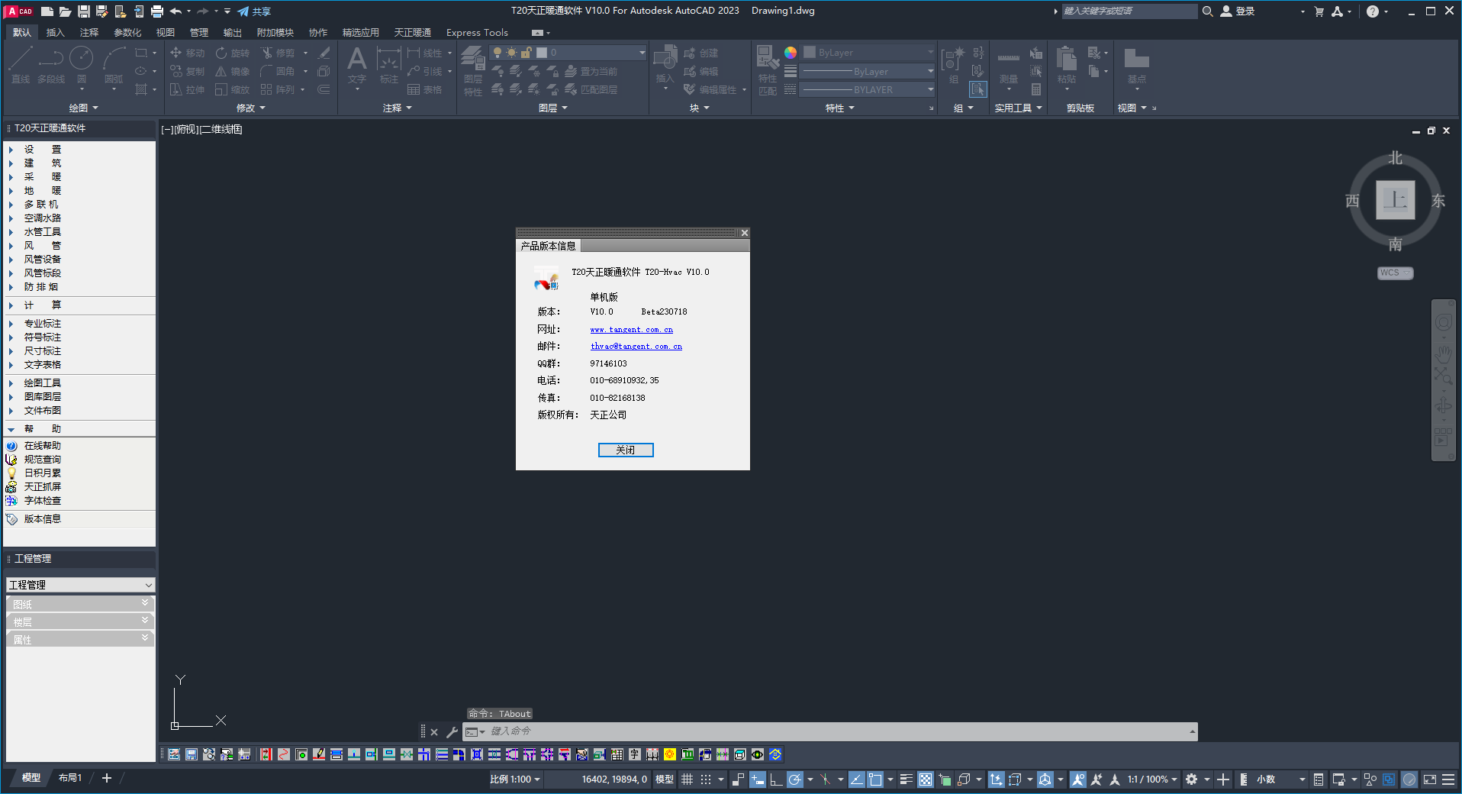Open 规范查询 in the T20 panel

(42, 460)
